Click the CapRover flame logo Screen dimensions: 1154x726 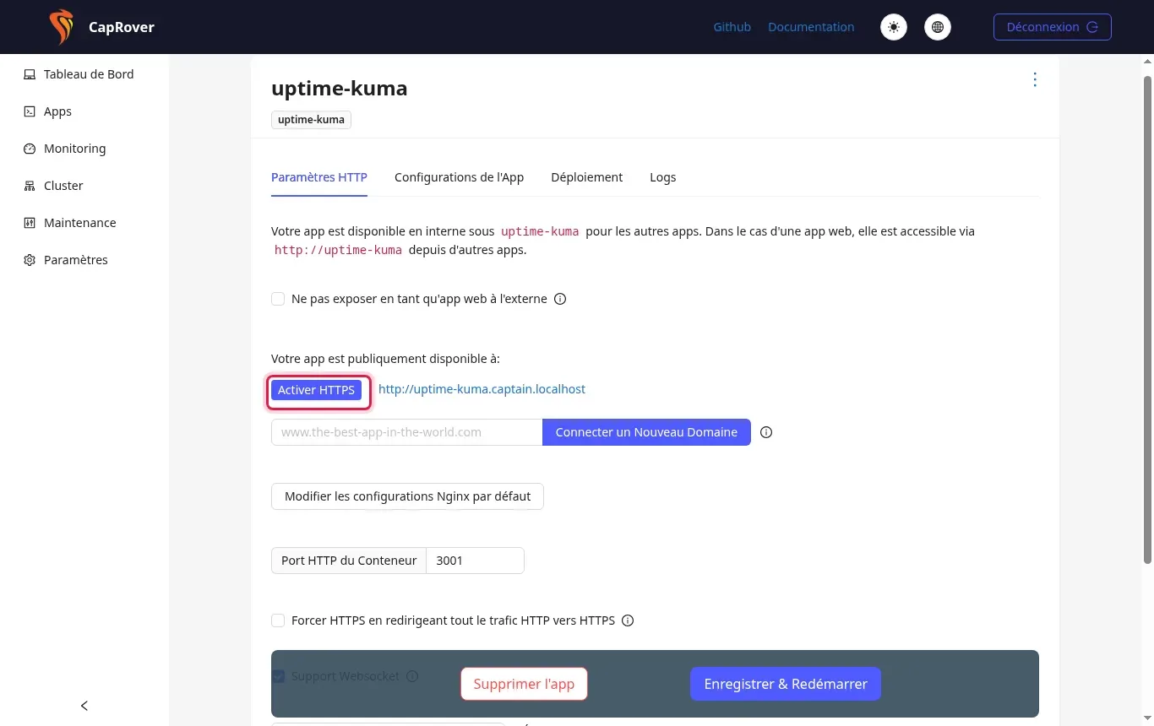click(x=61, y=27)
